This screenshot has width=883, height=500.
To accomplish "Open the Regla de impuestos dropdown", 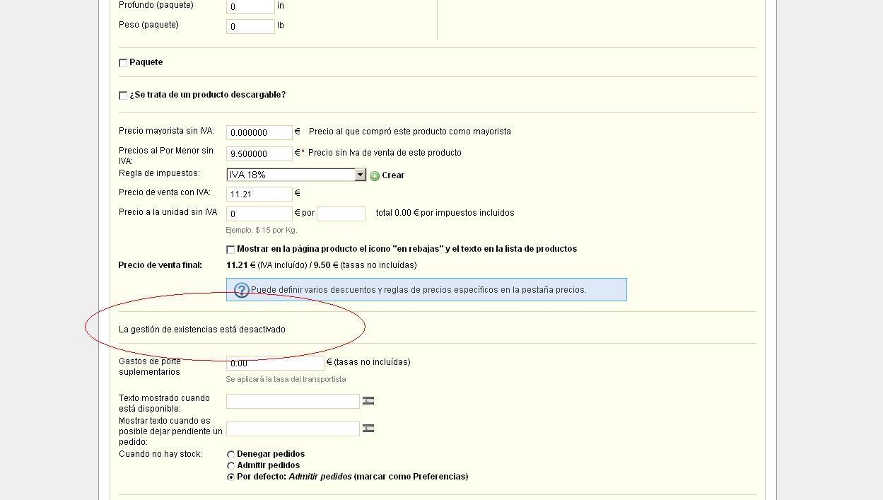I will (x=296, y=175).
